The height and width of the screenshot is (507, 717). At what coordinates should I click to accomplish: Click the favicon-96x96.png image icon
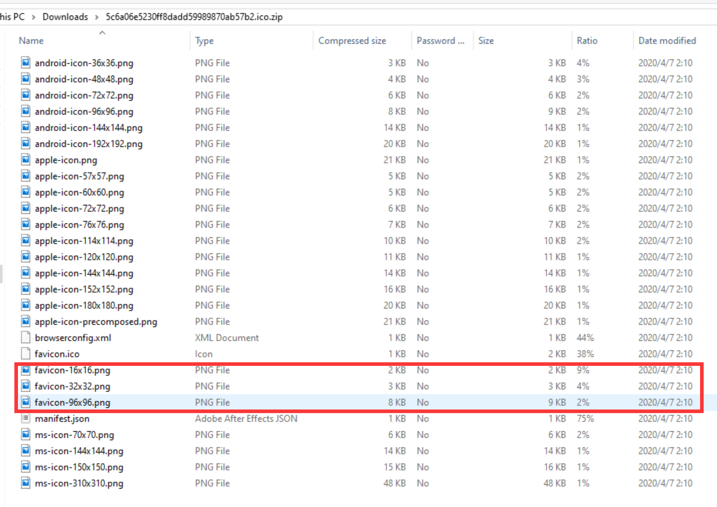tap(26, 402)
